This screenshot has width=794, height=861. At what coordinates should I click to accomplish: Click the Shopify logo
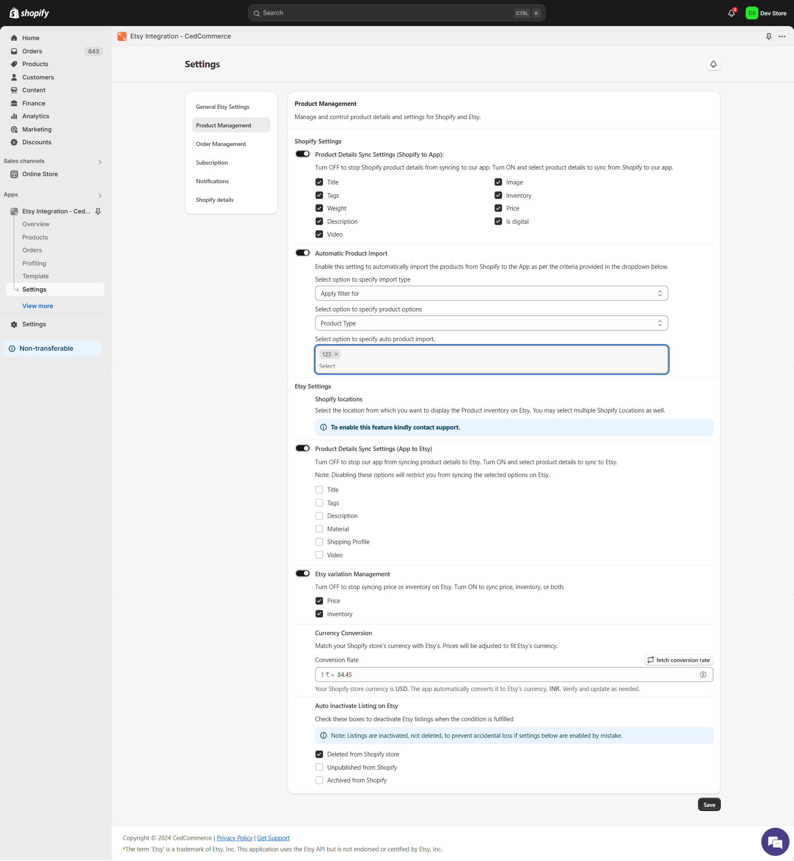pyautogui.click(x=29, y=13)
